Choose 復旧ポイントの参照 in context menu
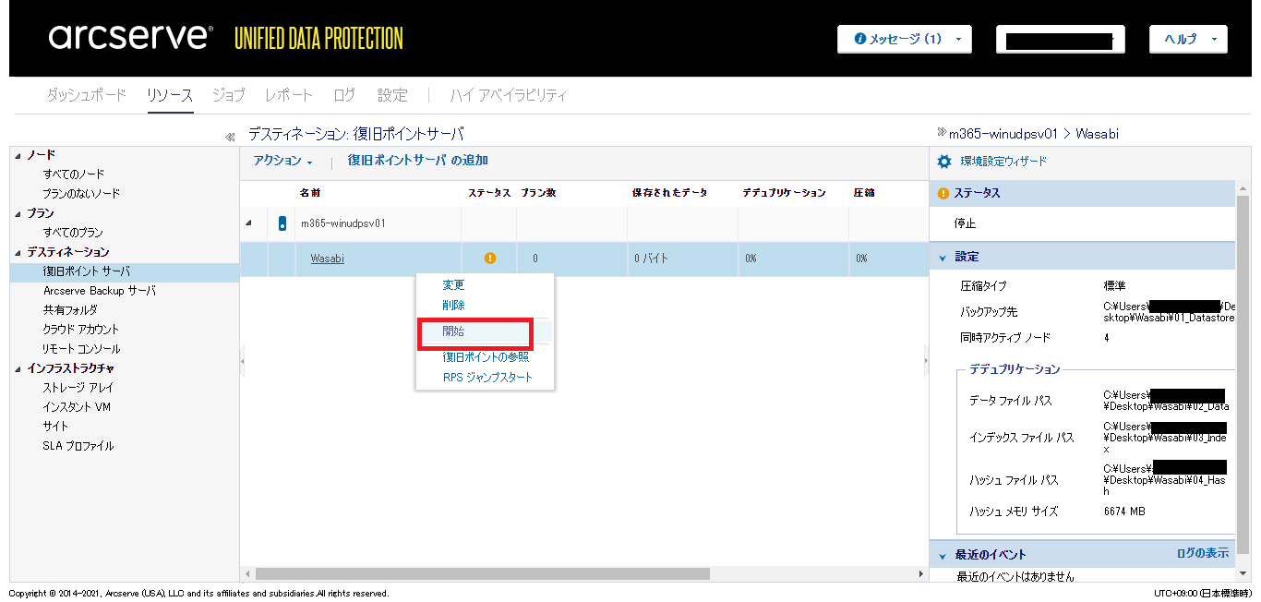Image resolution: width=1261 pixels, height=602 pixels. [486, 357]
